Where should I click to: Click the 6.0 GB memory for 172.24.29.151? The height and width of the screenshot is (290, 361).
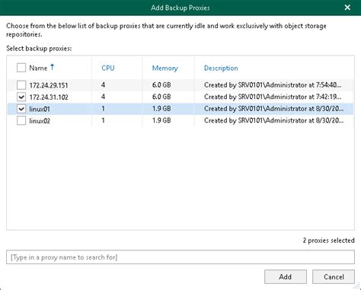[x=161, y=85]
